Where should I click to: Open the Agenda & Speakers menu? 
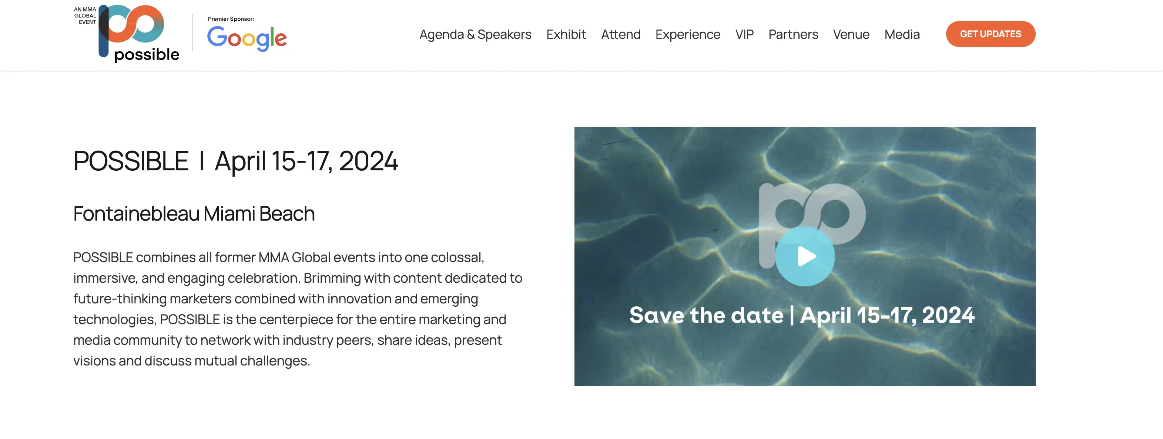pos(475,34)
